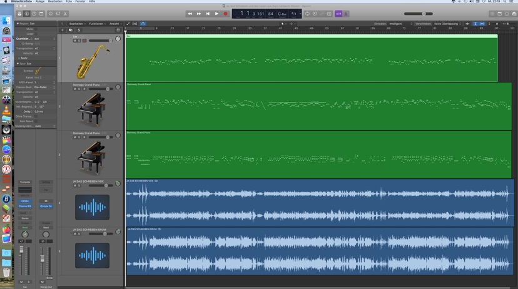The width and height of the screenshot is (518, 289).
Task: Show global tracks icon above track list
Action: pyautogui.click(x=118, y=30)
